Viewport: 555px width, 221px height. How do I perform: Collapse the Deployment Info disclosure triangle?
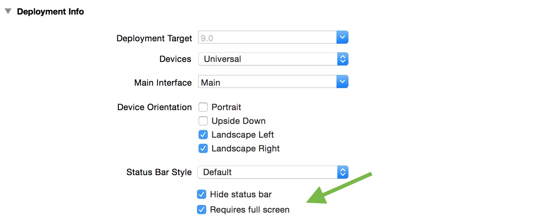coord(7,11)
